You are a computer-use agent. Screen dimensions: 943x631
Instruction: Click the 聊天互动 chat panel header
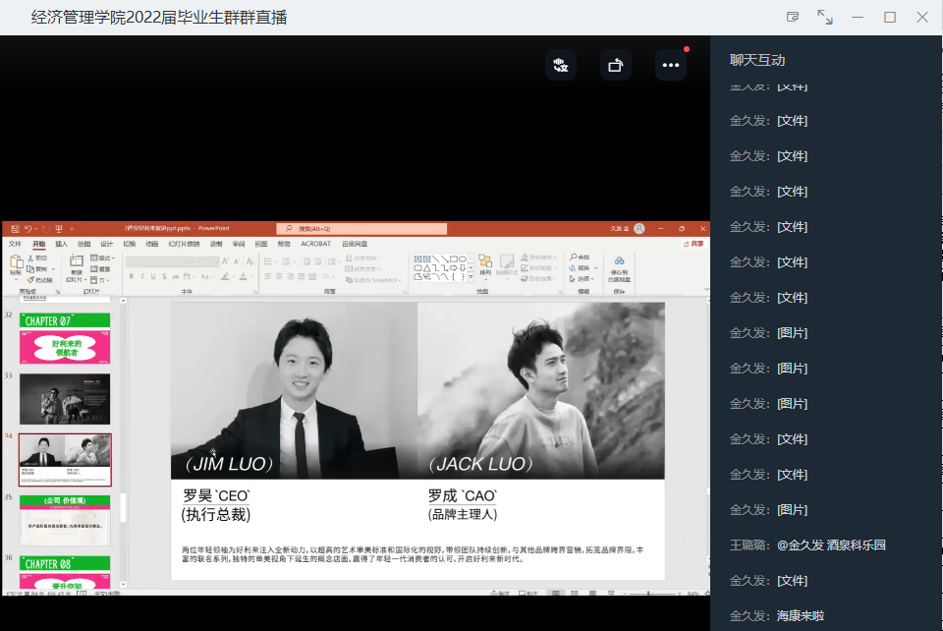pos(757,60)
